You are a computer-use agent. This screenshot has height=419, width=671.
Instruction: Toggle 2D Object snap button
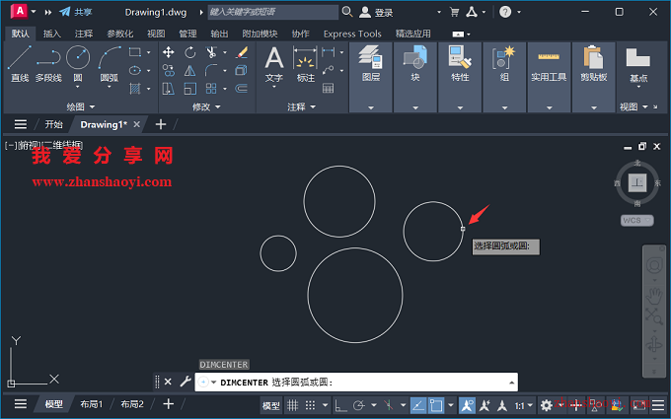pyautogui.click(x=436, y=405)
